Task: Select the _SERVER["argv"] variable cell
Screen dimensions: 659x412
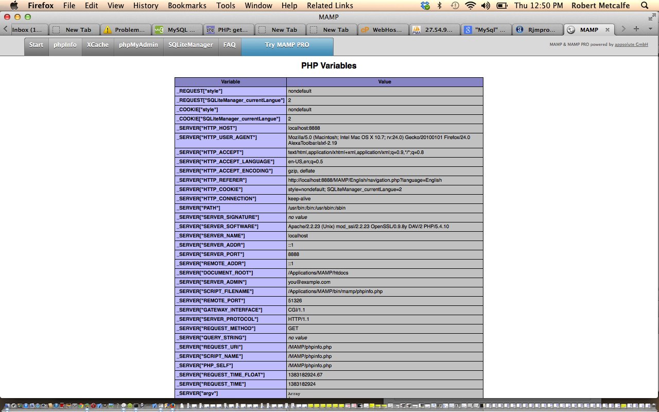Action: pos(231,393)
